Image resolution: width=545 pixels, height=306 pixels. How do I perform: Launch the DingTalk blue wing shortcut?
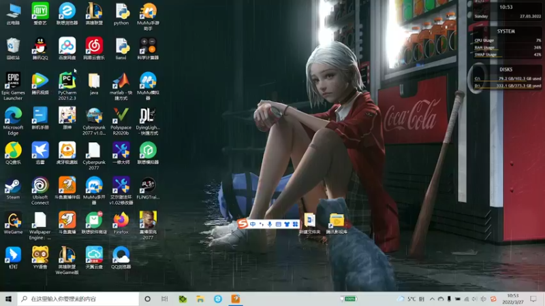tap(13, 258)
